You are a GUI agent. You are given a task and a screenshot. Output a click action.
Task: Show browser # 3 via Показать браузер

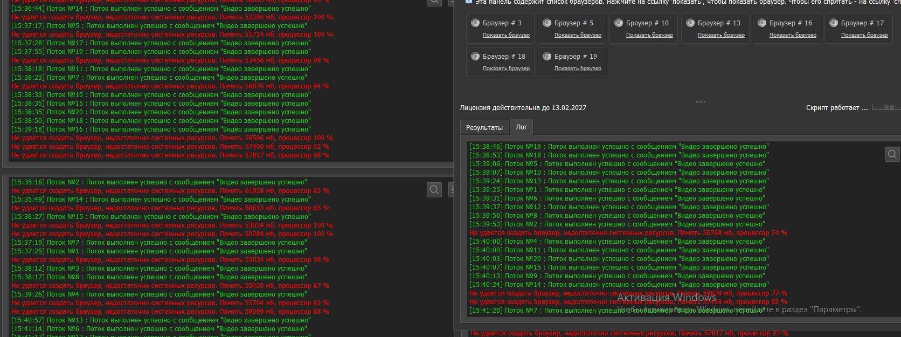[506, 35]
